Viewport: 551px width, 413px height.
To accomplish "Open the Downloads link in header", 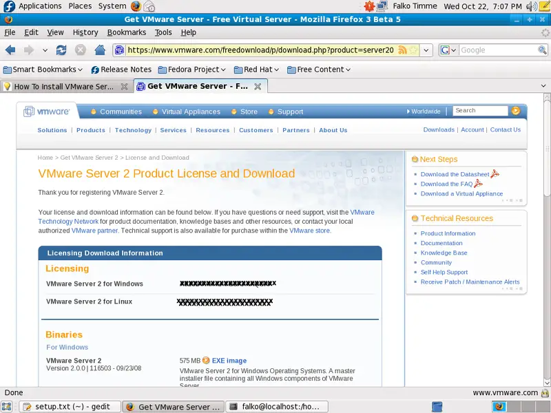I will (x=439, y=129).
